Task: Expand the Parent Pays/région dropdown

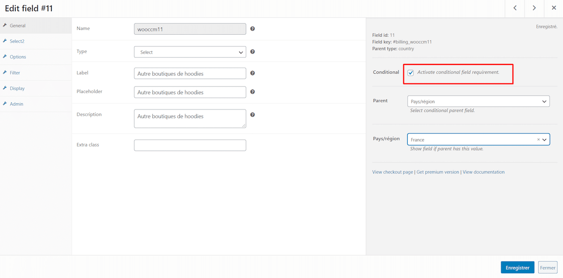Action: pos(478,101)
